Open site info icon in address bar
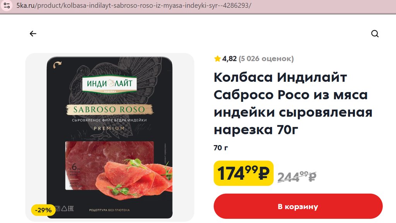Viewport: 396px width, 223px height. pos(7,5)
